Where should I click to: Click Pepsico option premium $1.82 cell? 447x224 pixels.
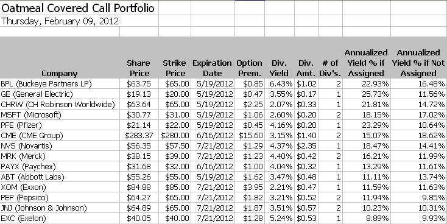coord(250,197)
